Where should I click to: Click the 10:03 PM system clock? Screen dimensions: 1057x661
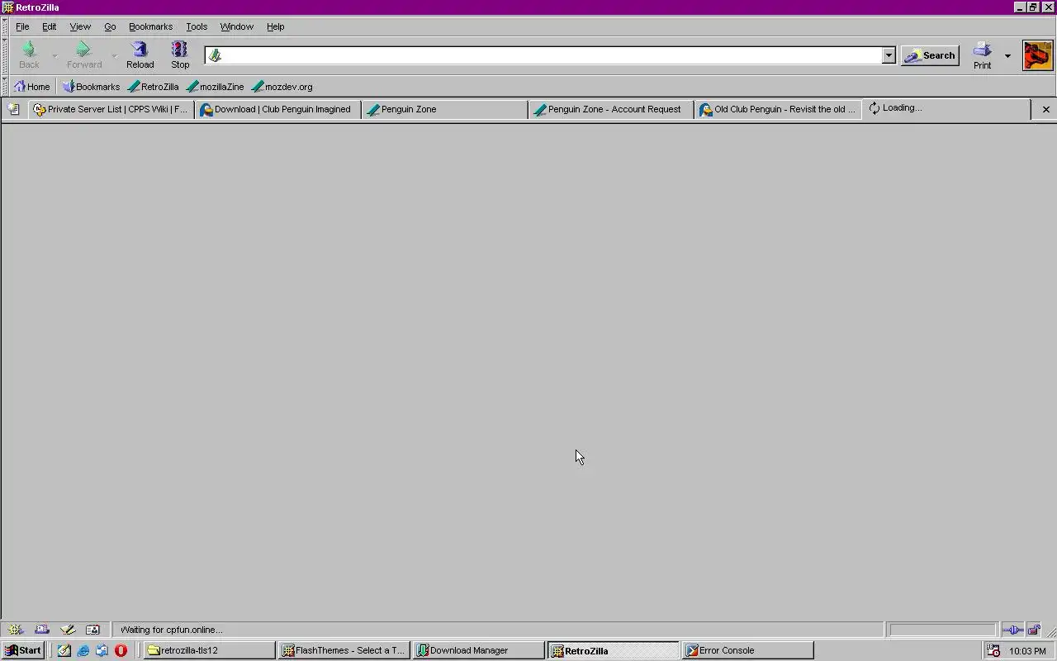click(x=1027, y=651)
